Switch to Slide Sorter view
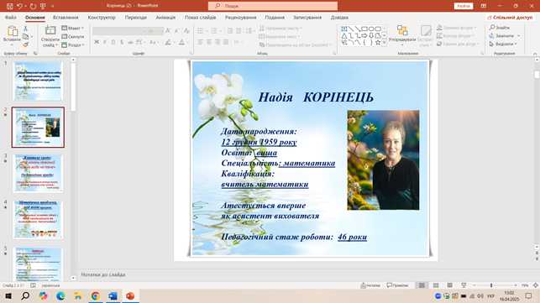Image resolution: width=540 pixels, height=303 pixels. point(436,285)
